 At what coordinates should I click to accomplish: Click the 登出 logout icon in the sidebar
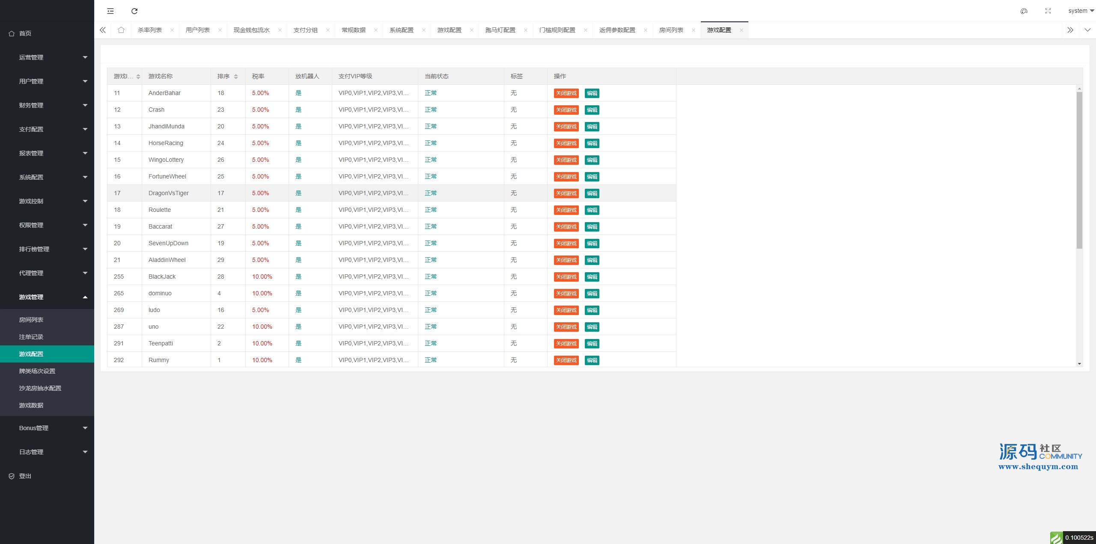tap(12, 476)
